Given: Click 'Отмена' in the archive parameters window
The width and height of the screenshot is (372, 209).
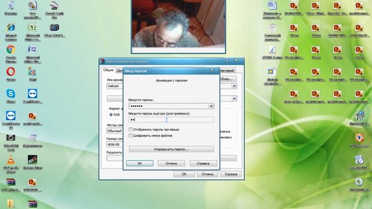Looking at the screenshot, I should pyautogui.click(x=208, y=174).
